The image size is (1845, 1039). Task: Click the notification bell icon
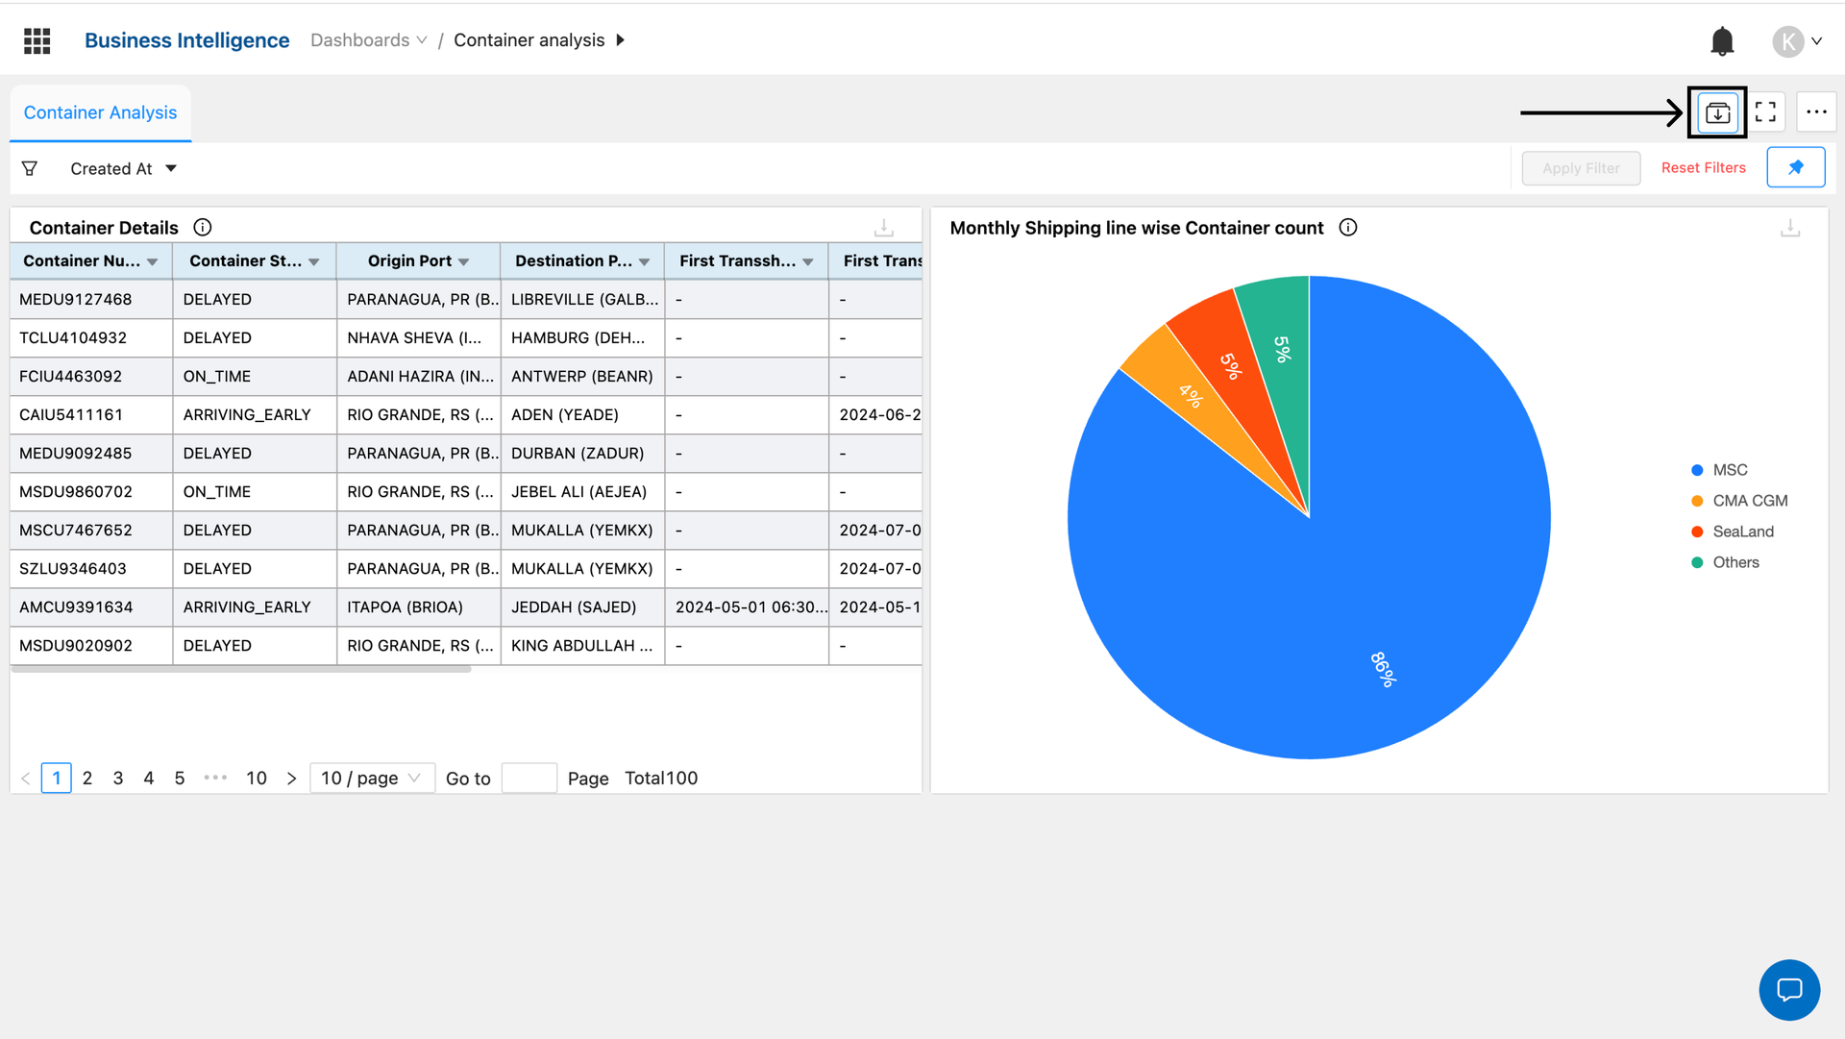(x=1722, y=41)
